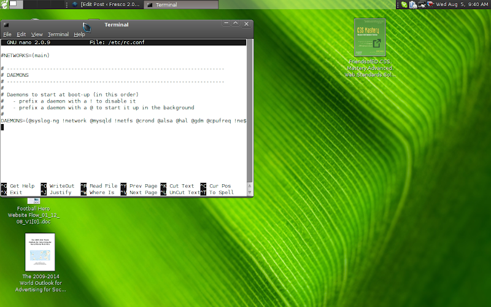
Task: Click the 'GNU nano 2.0.9' version text
Action: 28,42
